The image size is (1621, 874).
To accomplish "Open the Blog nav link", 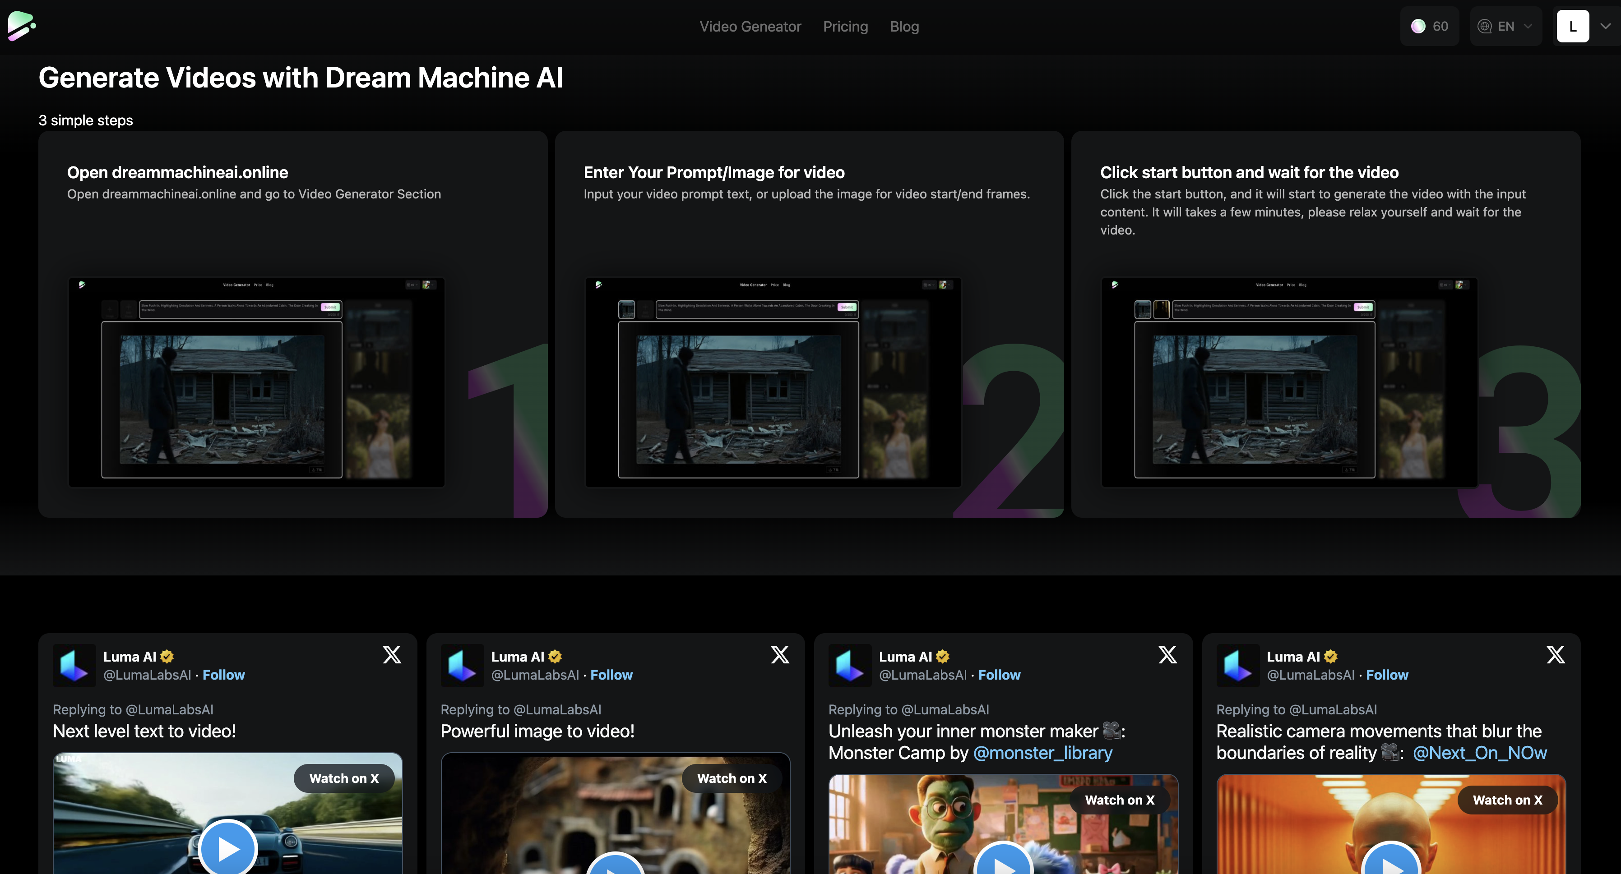I will [904, 27].
